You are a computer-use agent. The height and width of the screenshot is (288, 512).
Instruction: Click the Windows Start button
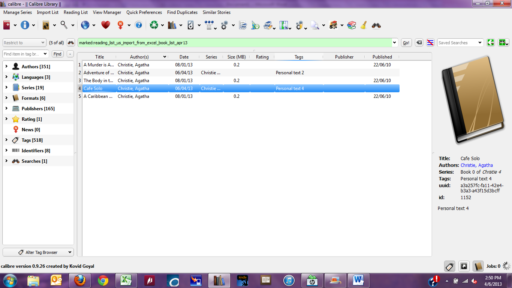[x=10, y=280]
